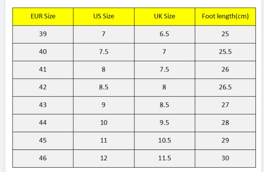Select EUR size 42 cell
Image resolution: width=264 pixels, height=172 pixels.
pyautogui.click(x=43, y=87)
